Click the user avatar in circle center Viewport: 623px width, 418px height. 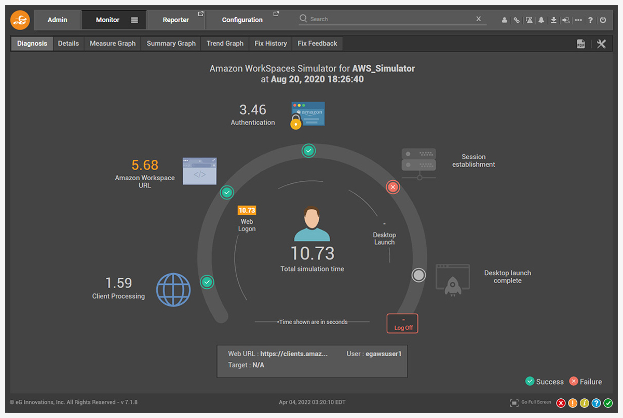point(312,224)
